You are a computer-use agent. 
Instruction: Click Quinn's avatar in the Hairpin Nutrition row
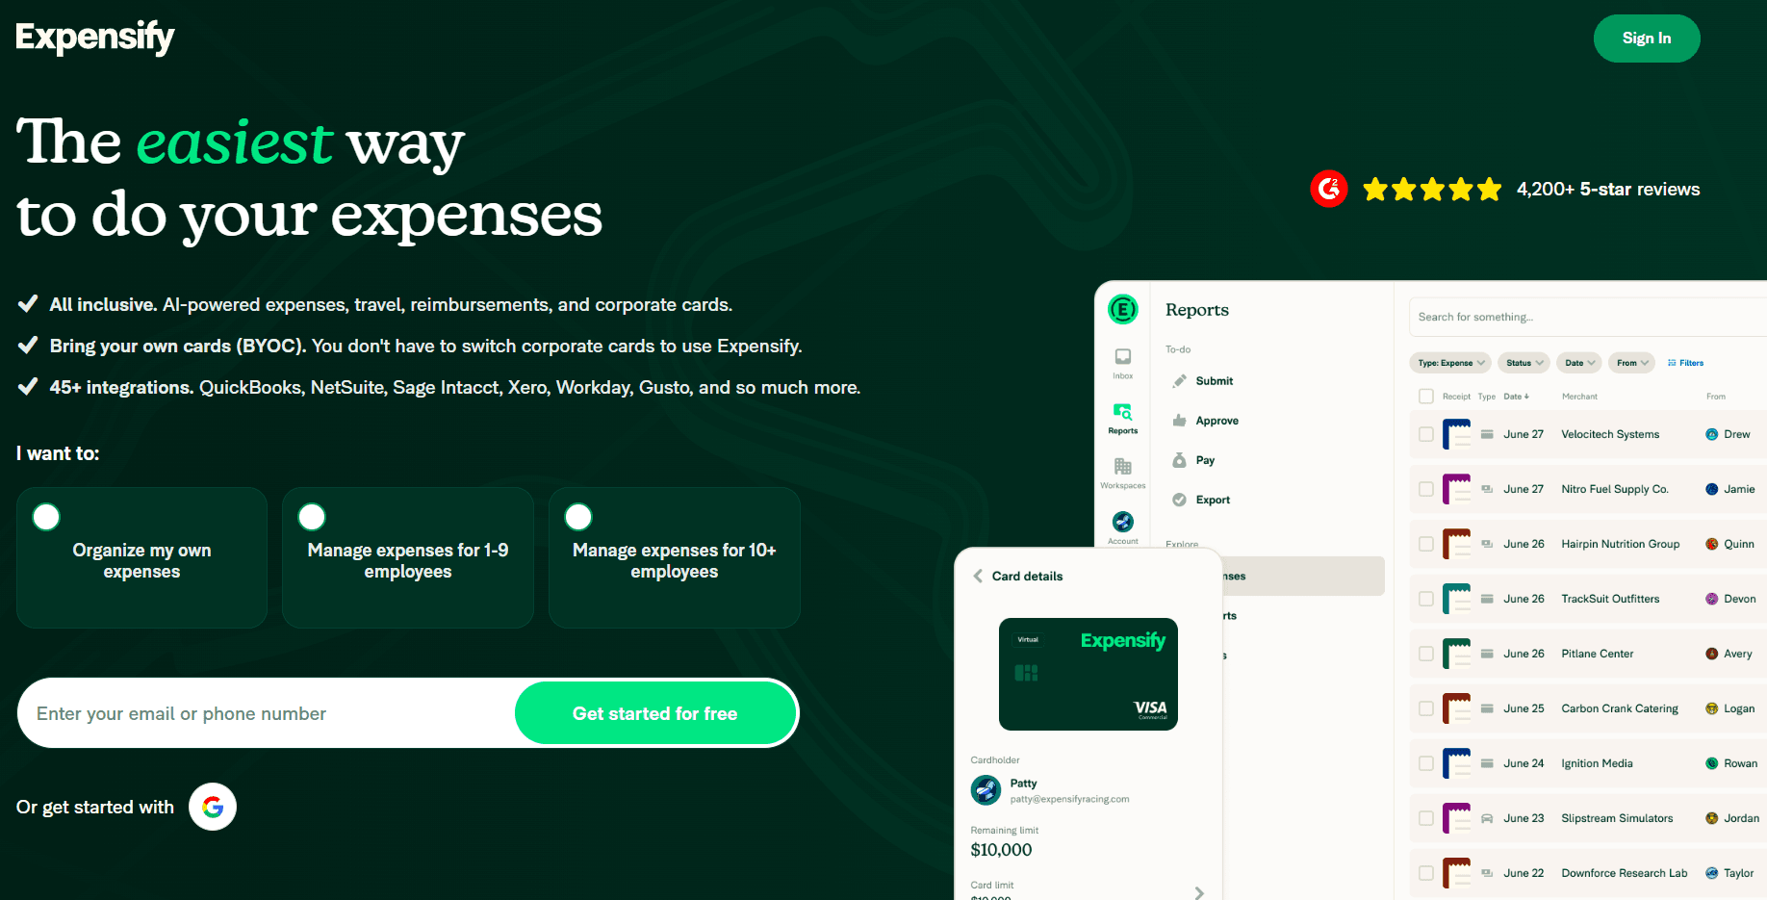tap(1712, 544)
